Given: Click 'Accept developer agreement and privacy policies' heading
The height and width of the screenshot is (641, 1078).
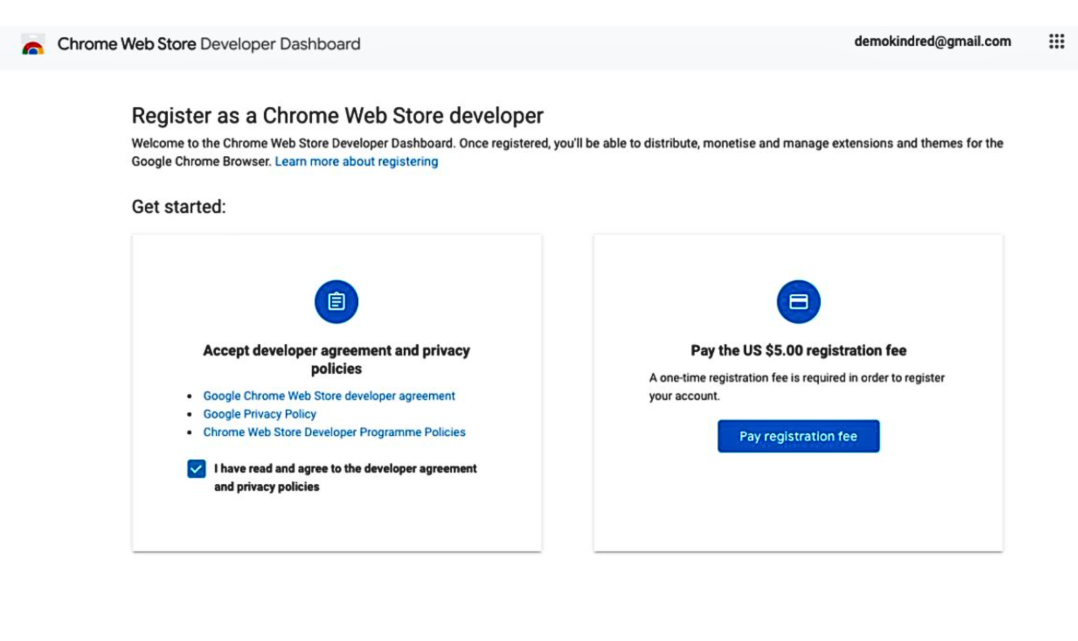Looking at the screenshot, I should 337,359.
